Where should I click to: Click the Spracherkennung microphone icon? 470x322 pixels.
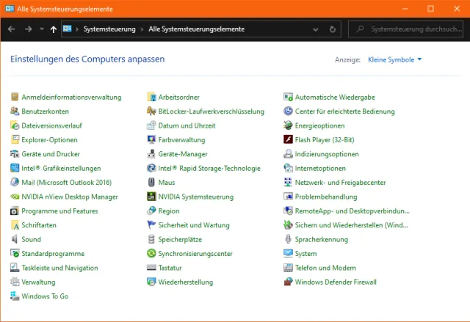(289, 239)
